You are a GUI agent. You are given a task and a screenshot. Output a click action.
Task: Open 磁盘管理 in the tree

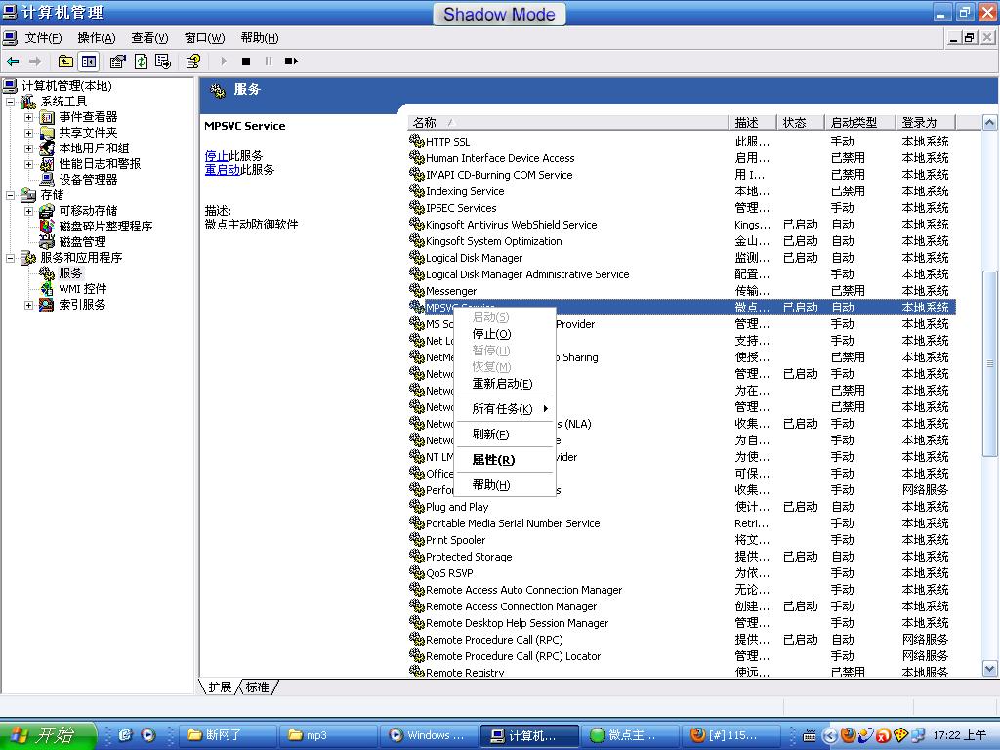[x=82, y=242]
